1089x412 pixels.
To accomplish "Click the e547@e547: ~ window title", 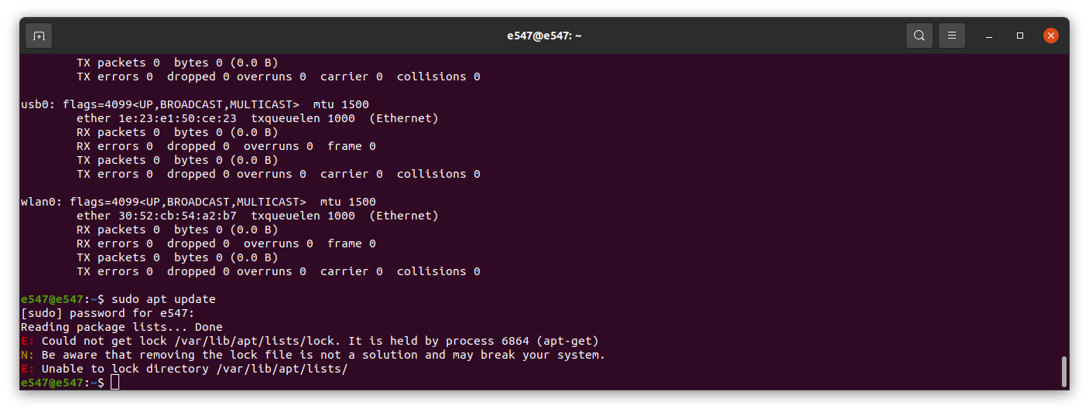I will coord(544,36).
